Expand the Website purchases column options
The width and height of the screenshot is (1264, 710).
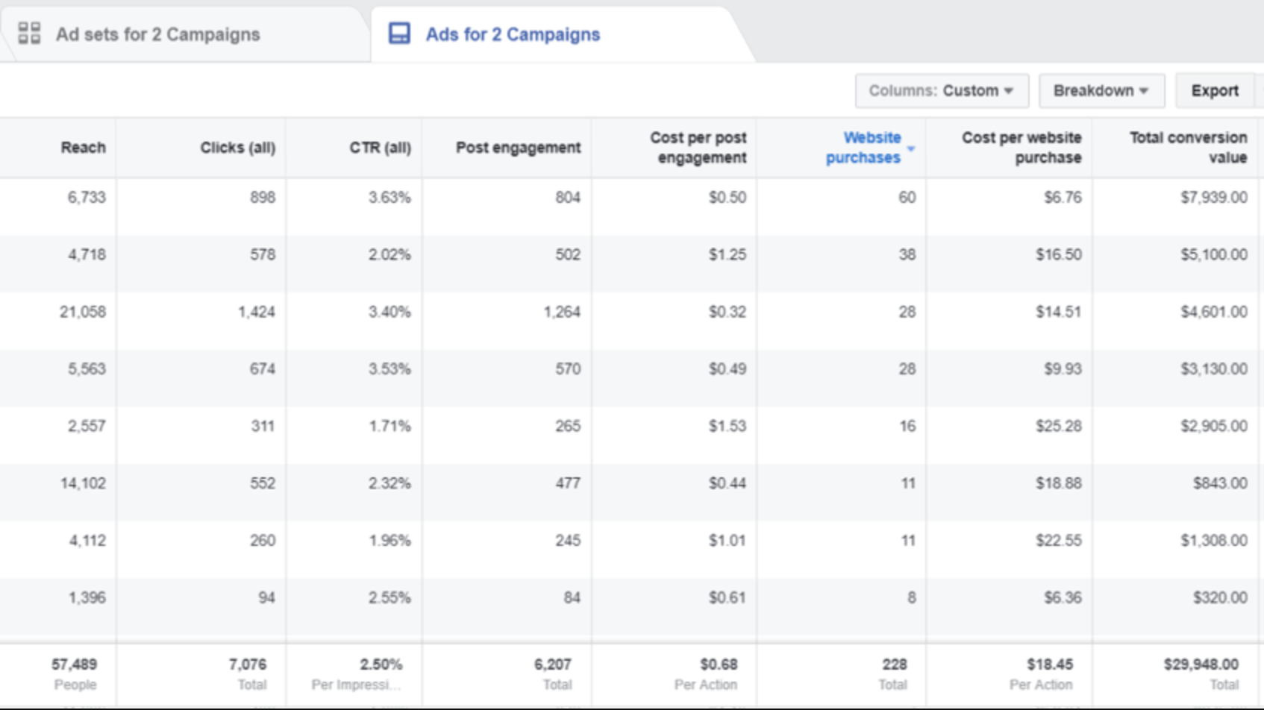click(910, 148)
